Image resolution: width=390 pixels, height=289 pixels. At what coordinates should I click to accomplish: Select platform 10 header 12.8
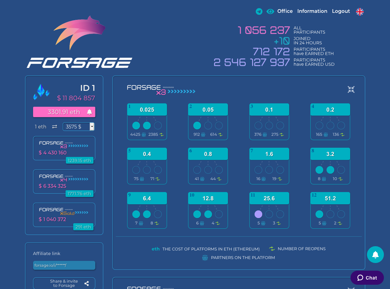tap(208, 198)
